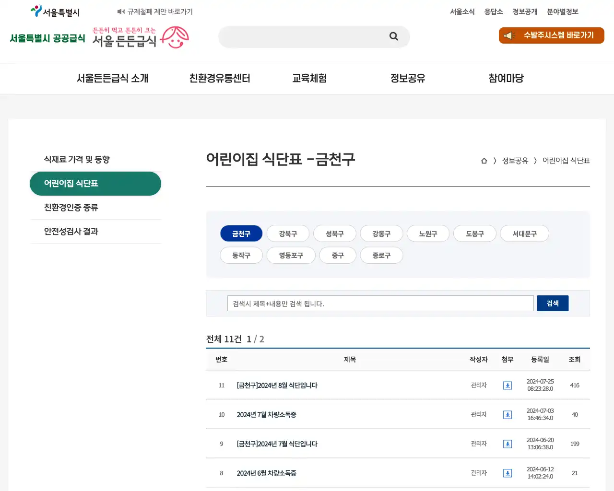Download the [금천구]2024년 8월 식단 attachment
This screenshot has width=614, height=491.
[x=507, y=385]
